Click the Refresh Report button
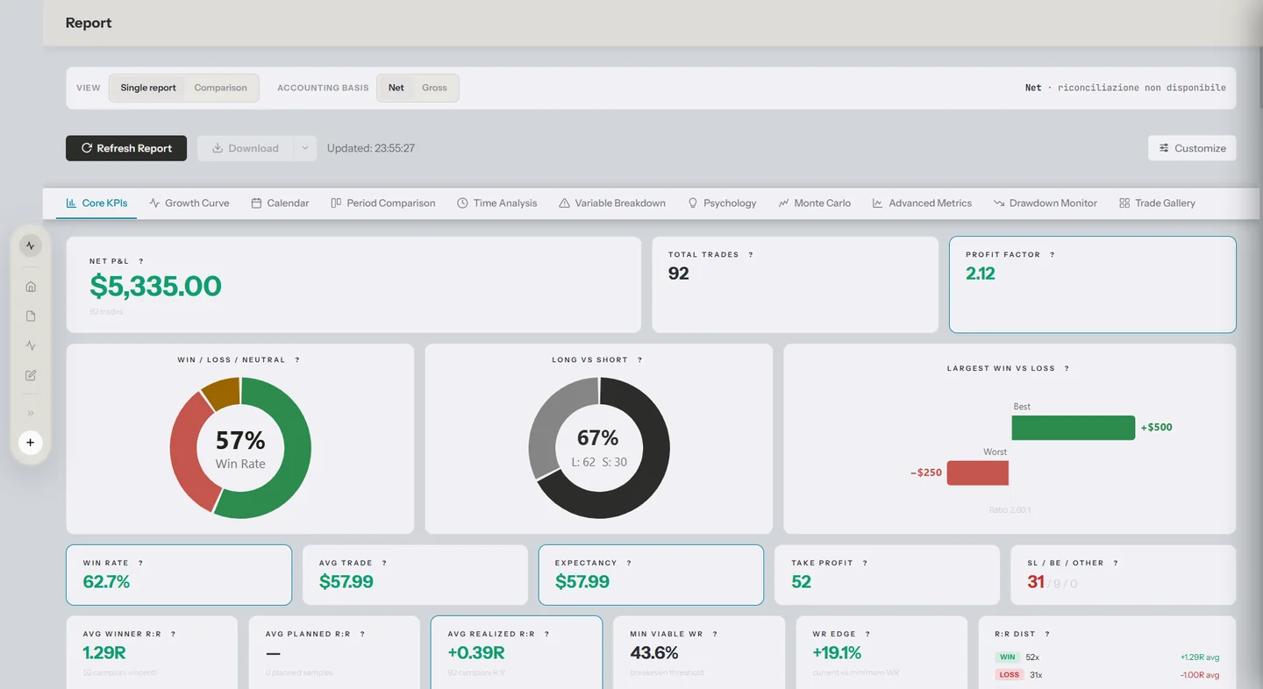 [x=126, y=148]
